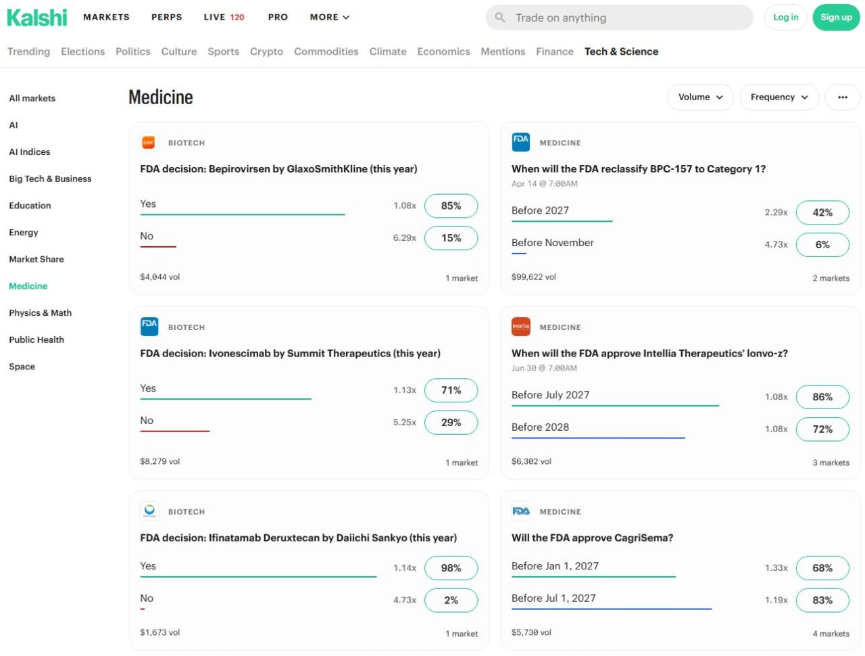Select the Tech & Science category
The width and height of the screenshot is (865, 656).
click(622, 51)
